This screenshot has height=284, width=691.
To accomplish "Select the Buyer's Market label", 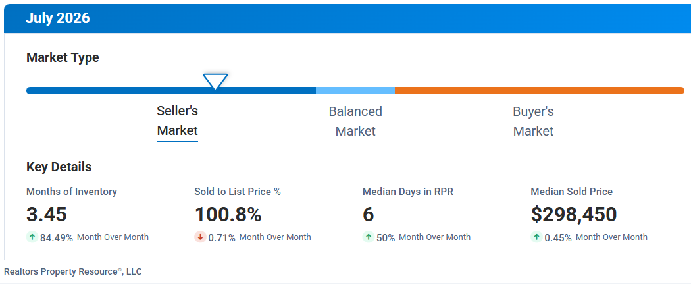I will (x=533, y=121).
